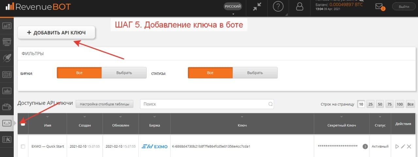Expand the chevron above the Статус column

[x=380, y=117]
